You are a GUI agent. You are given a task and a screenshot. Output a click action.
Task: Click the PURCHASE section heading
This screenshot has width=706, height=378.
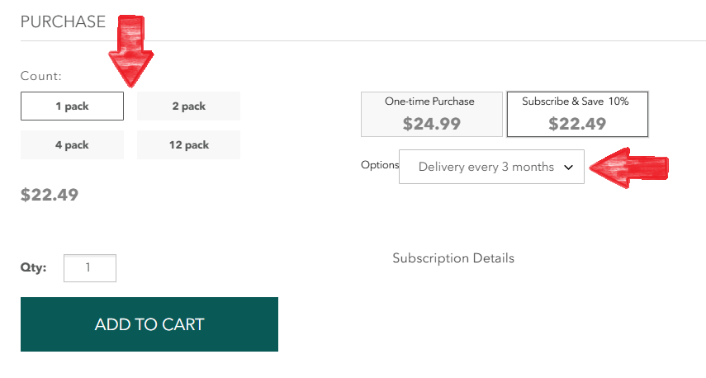tap(63, 21)
